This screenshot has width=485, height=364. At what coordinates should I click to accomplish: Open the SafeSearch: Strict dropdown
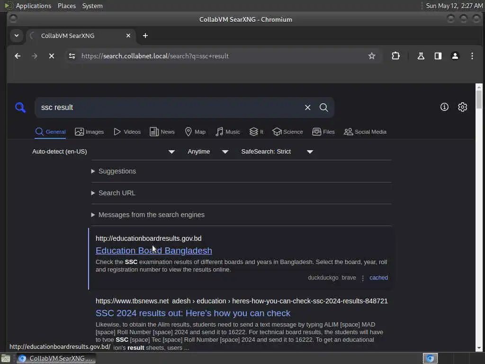pyautogui.click(x=277, y=152)
